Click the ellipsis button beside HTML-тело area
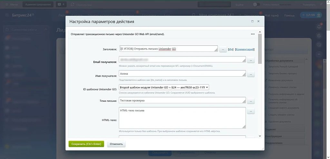The height and width of the screenshot is (159, 330). point(251,111)
